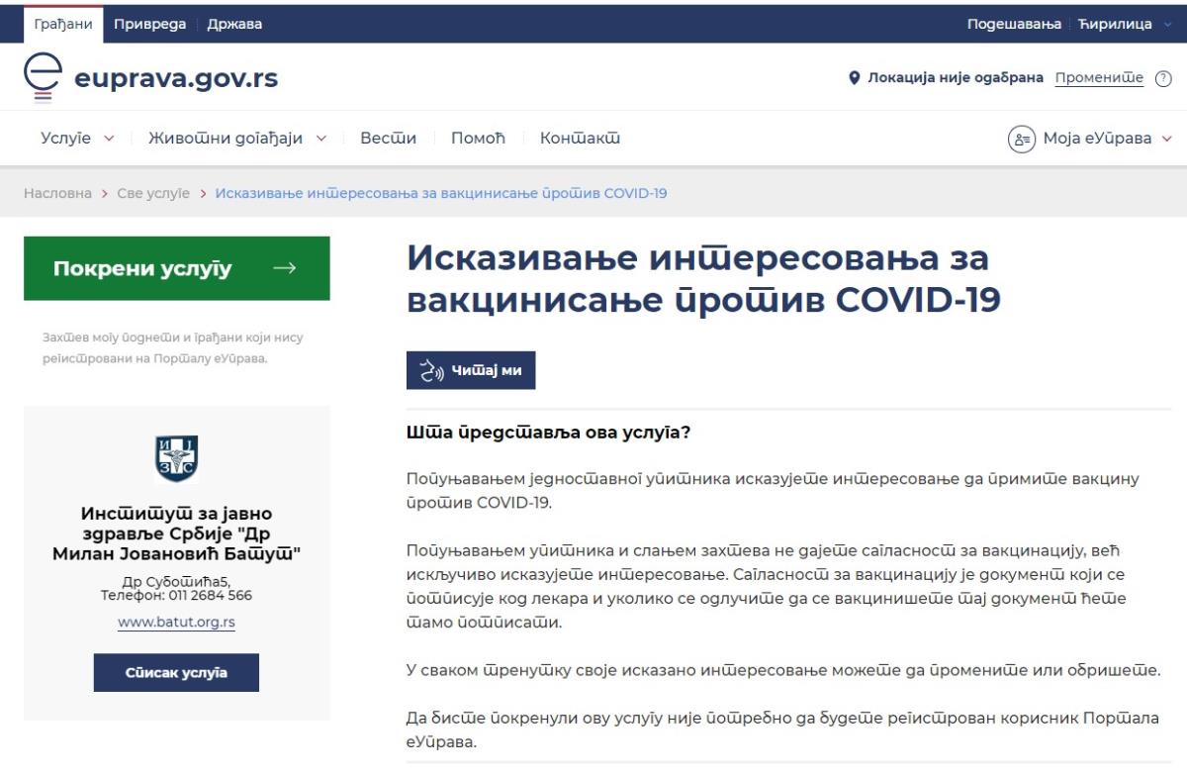Open the help question mark icon
This screenshot has height=777, width=1187.
(1163, 78)
